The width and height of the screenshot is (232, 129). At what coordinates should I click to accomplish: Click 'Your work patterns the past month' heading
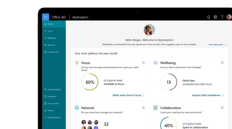coord(96,53)
